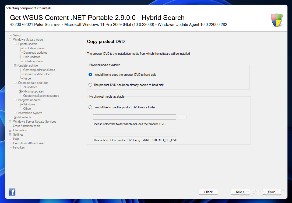Open Gathering additional data item
Image resolution: width=292 pixels, height=203 pixels.
pyautogui.click(x=39, y=70)
